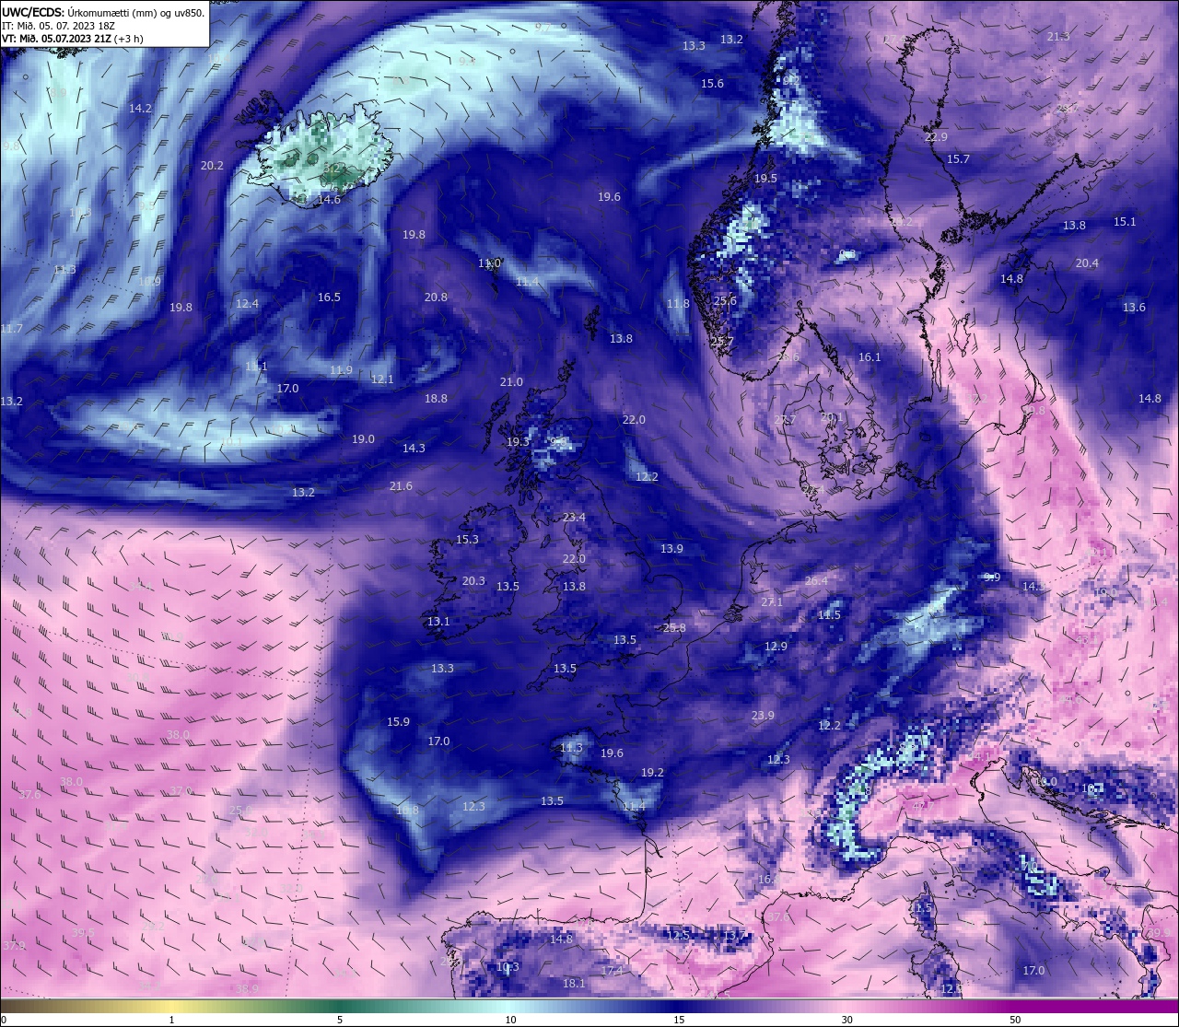Click the 20.3 value over Ireland
Screen dimensions: 1179x1027
click(x=473, y=581)
